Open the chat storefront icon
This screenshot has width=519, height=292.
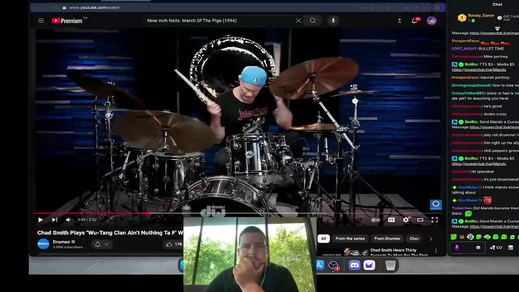(x=510, y=248)
